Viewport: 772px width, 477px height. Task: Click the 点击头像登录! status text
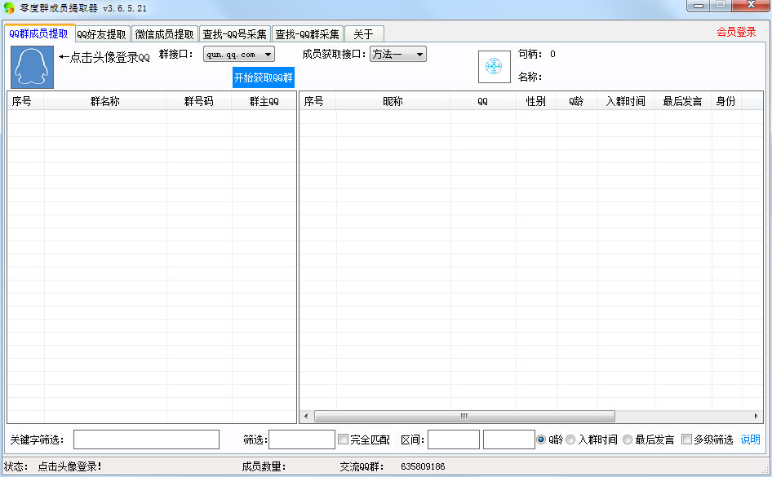69,466
